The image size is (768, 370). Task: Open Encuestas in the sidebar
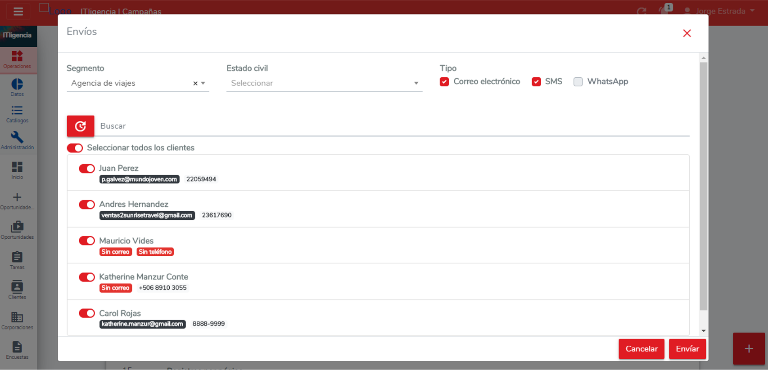(17, 350)
